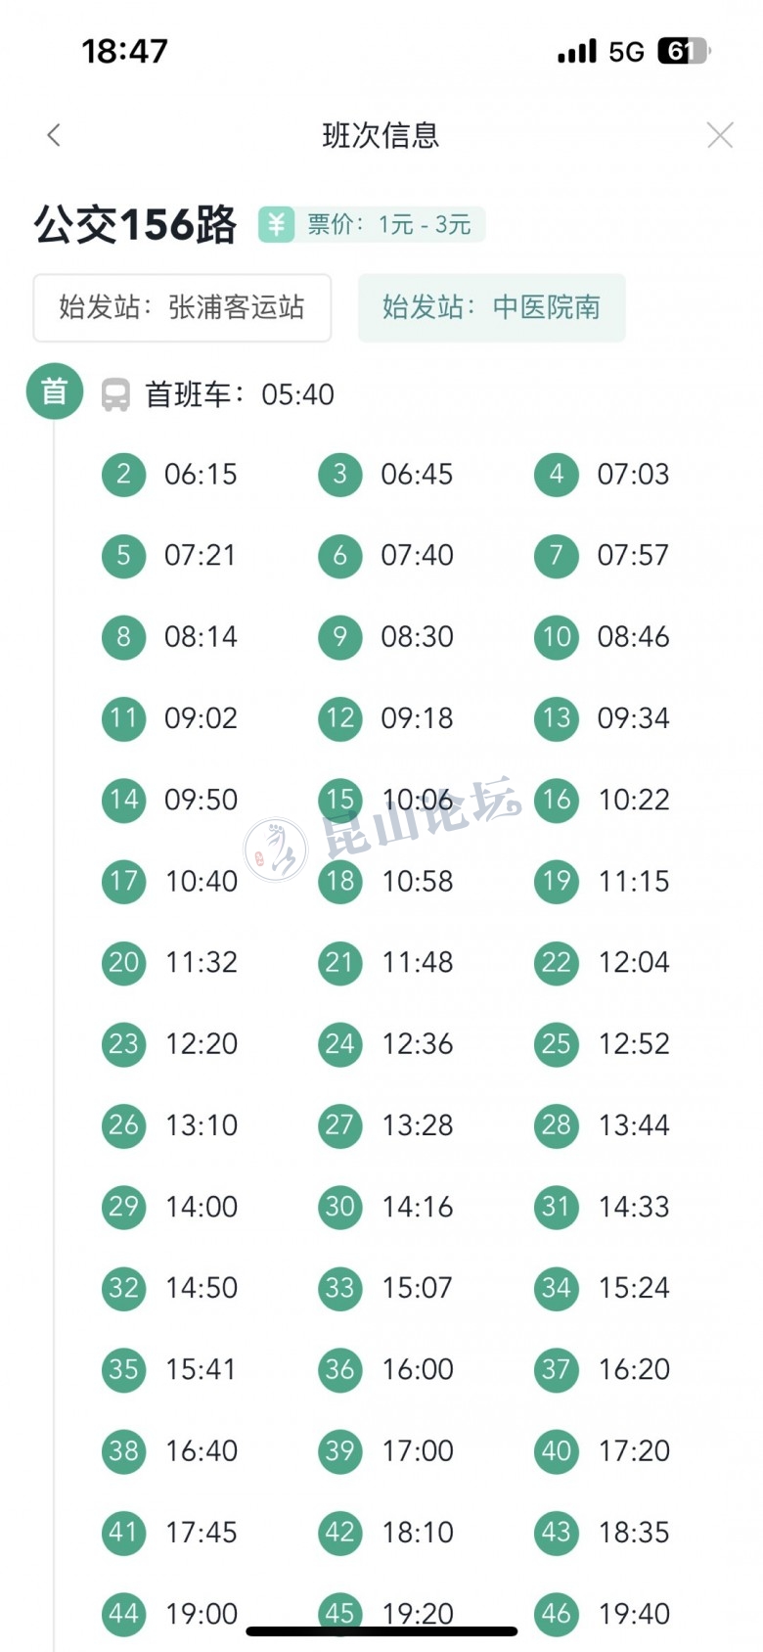This screenshot has width=763, height=1652.
Task: Choose the 08:30 departure time
Action: click(x=417, y=637)
